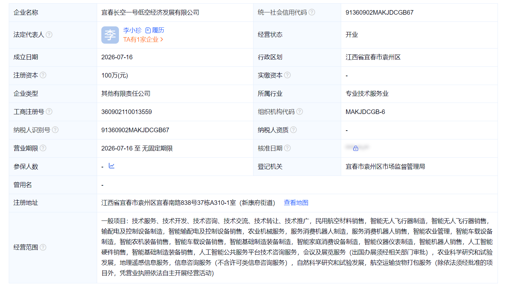Image resolution: width=507 pixels, height=299 pixels.
Task: Select the registered address text
Action: tap(188, 203)
